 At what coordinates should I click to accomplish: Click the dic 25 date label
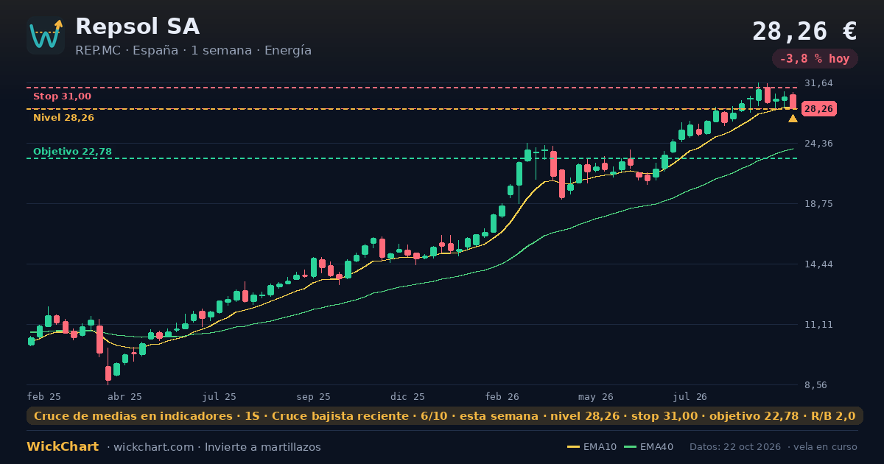point(407,396)
